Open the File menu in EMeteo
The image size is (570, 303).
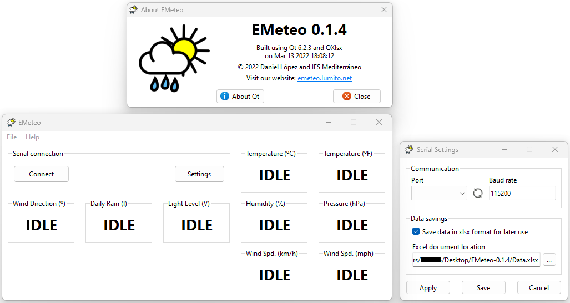point(12,137)
